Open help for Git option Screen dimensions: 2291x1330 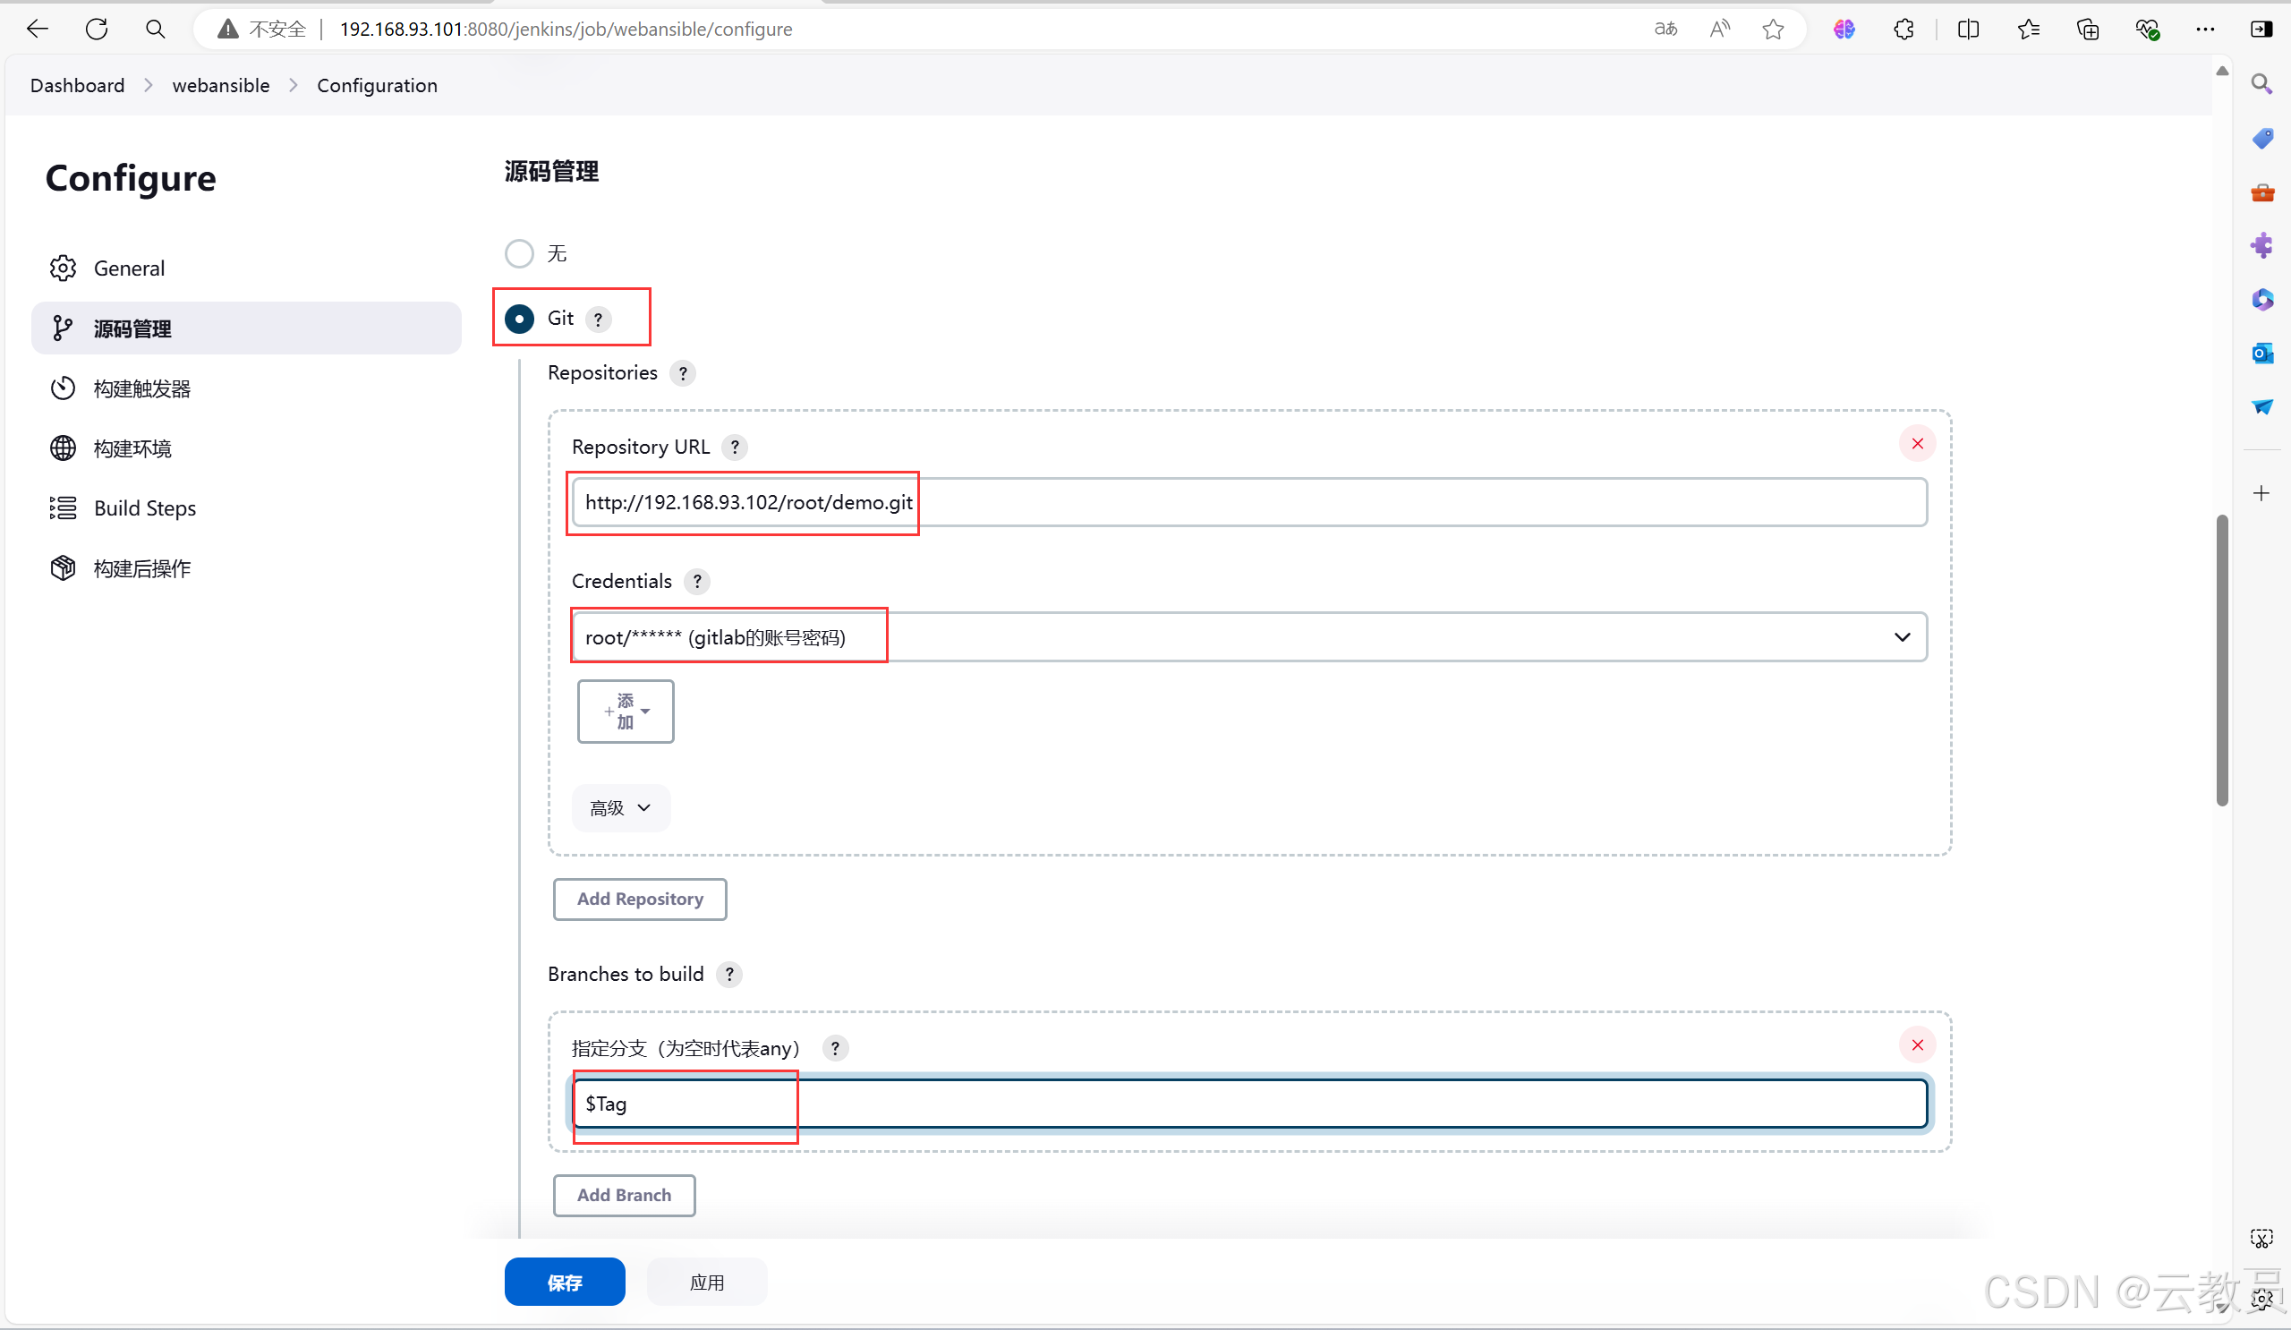[x=598, y=320]
